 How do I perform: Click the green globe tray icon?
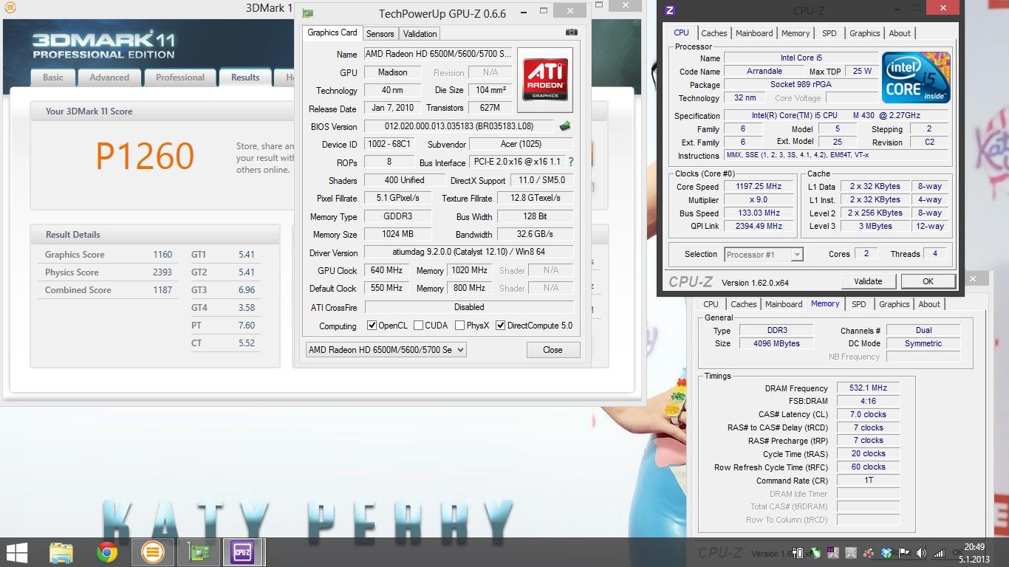click(815, 553)
